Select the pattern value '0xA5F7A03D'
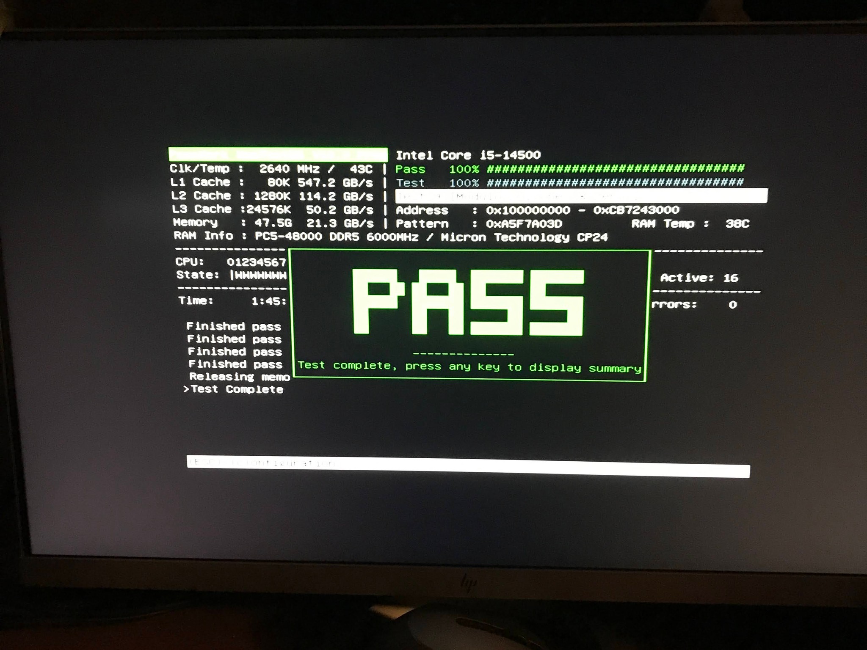The image size is (867, 650). 524,223
